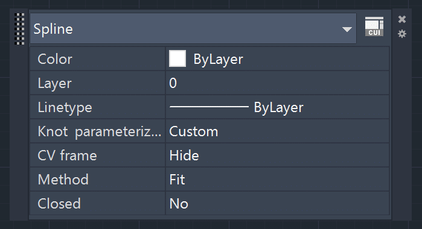422x229 pixels.
Task: Click the white Color swatch
Action: 177,58
